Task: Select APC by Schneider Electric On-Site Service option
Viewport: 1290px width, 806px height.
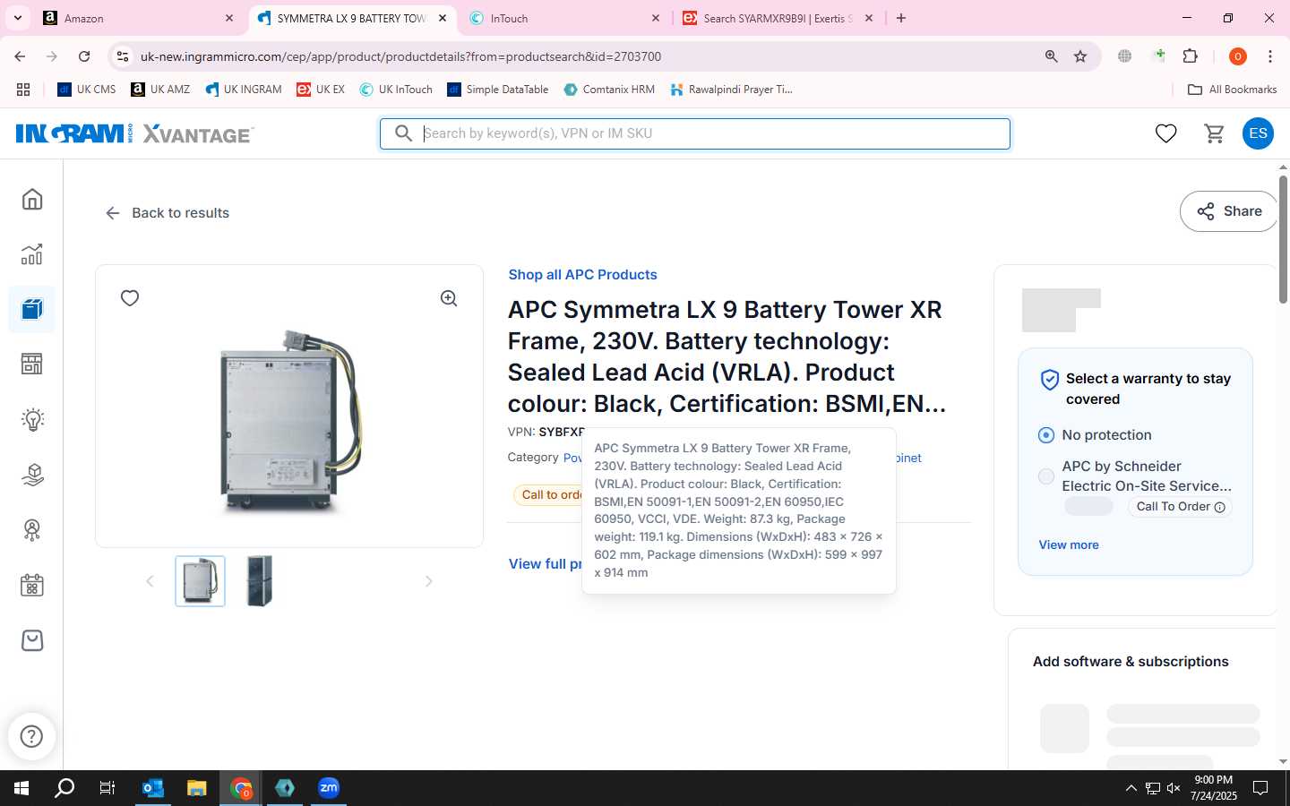Action: 1045,476
